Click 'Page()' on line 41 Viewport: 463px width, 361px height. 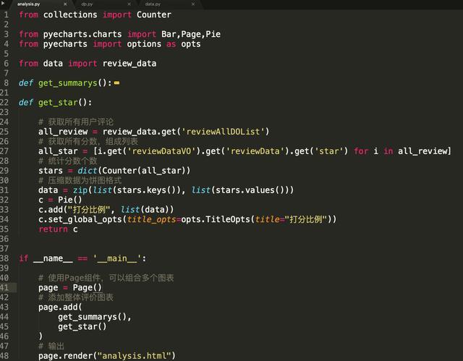pyautogui.click(x=87, y=287)
